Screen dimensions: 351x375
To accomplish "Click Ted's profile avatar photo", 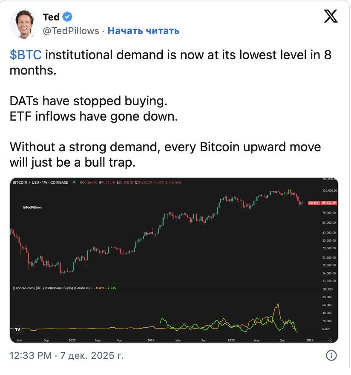I will pos(24,24).
